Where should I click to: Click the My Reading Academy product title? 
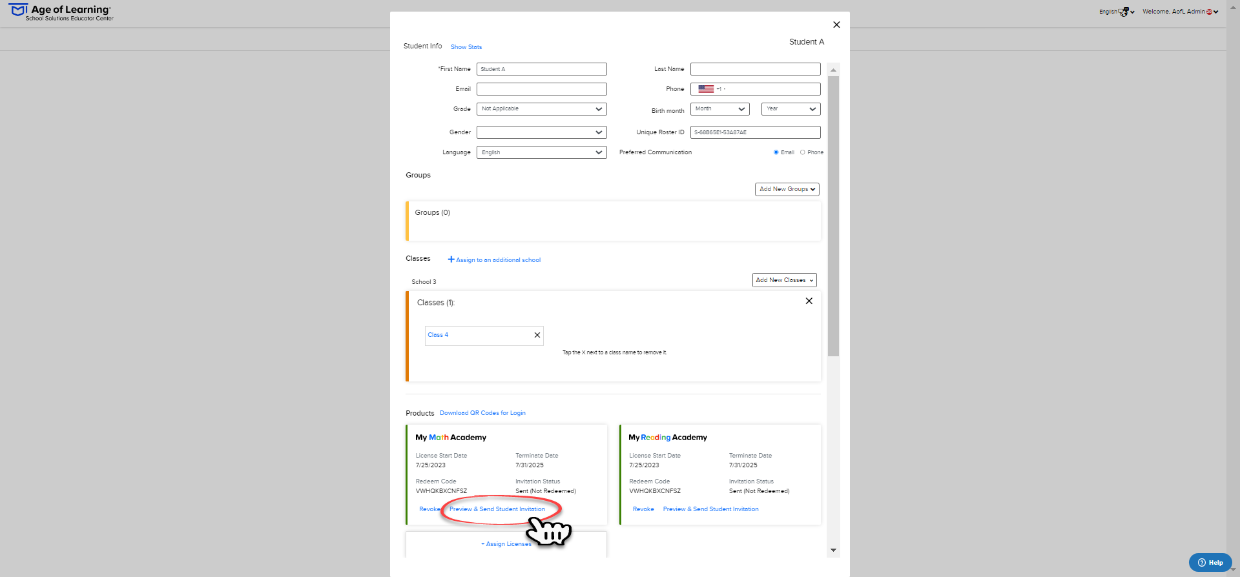pyautogui.click(x=668, y=438)
